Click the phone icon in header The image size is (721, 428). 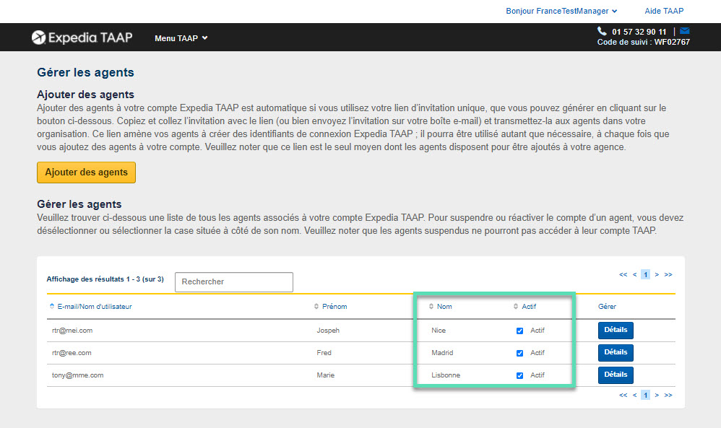(602, 31)
